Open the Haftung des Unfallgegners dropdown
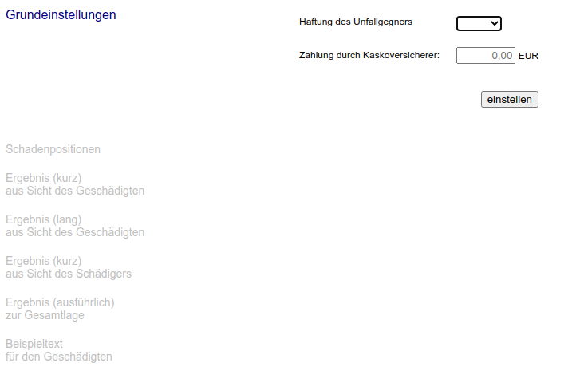This screenshot has width=568, height=371. (x=477, y=23)
